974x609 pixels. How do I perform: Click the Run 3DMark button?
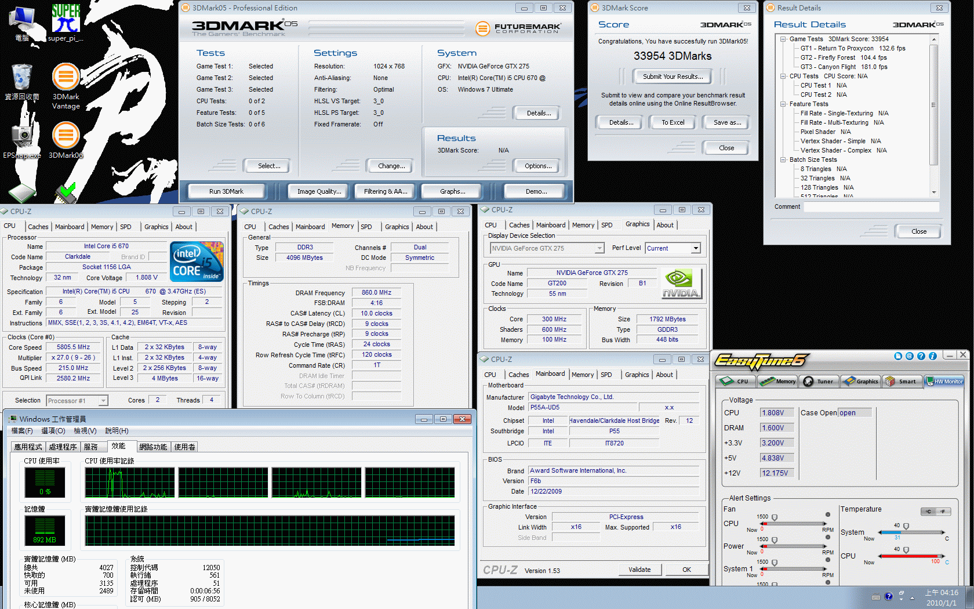point(226,191)
